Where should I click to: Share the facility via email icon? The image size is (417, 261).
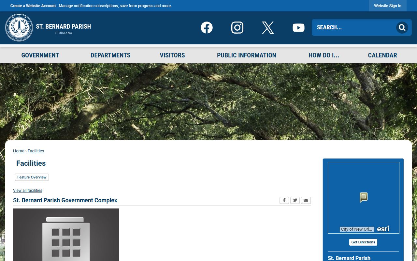pyautogui.click(x=306, y=200)
